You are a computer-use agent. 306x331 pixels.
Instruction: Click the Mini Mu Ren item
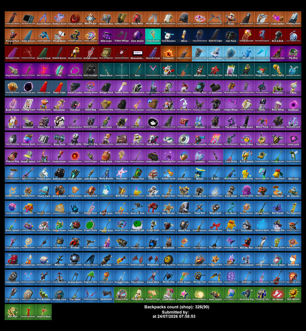point(247,243)
